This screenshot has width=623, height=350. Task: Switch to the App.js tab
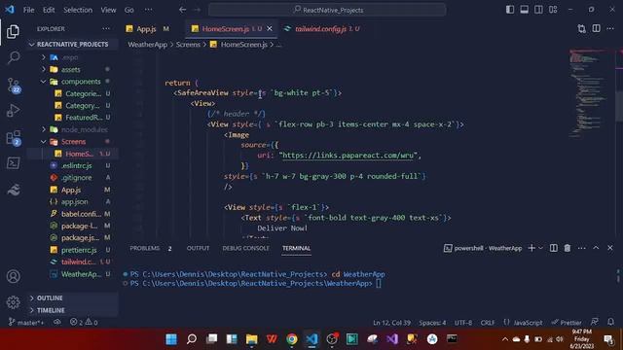click(x=147, y=28)
